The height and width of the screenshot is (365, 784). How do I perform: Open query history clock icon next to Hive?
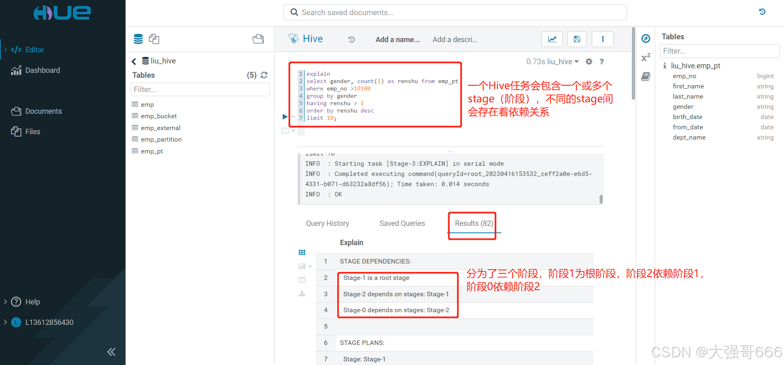tap(351, 40)
